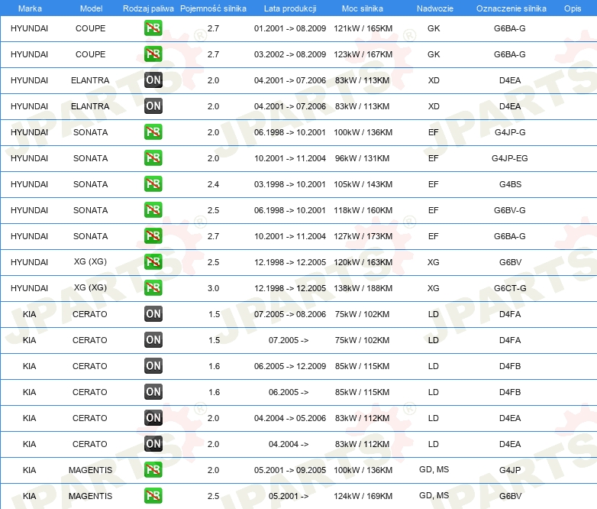Click ON diesel icon for Cerato 07.2005 -> 08.2006
The width and height of the screenshot is (597, 509).
[x=153, y=314]
